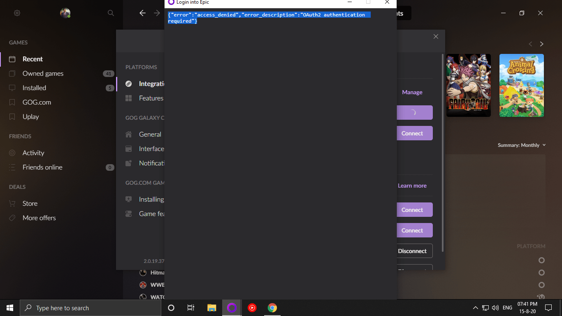Click the Installing & Updating icon
The height and width of the screenshot is (316, 562).
128,199
